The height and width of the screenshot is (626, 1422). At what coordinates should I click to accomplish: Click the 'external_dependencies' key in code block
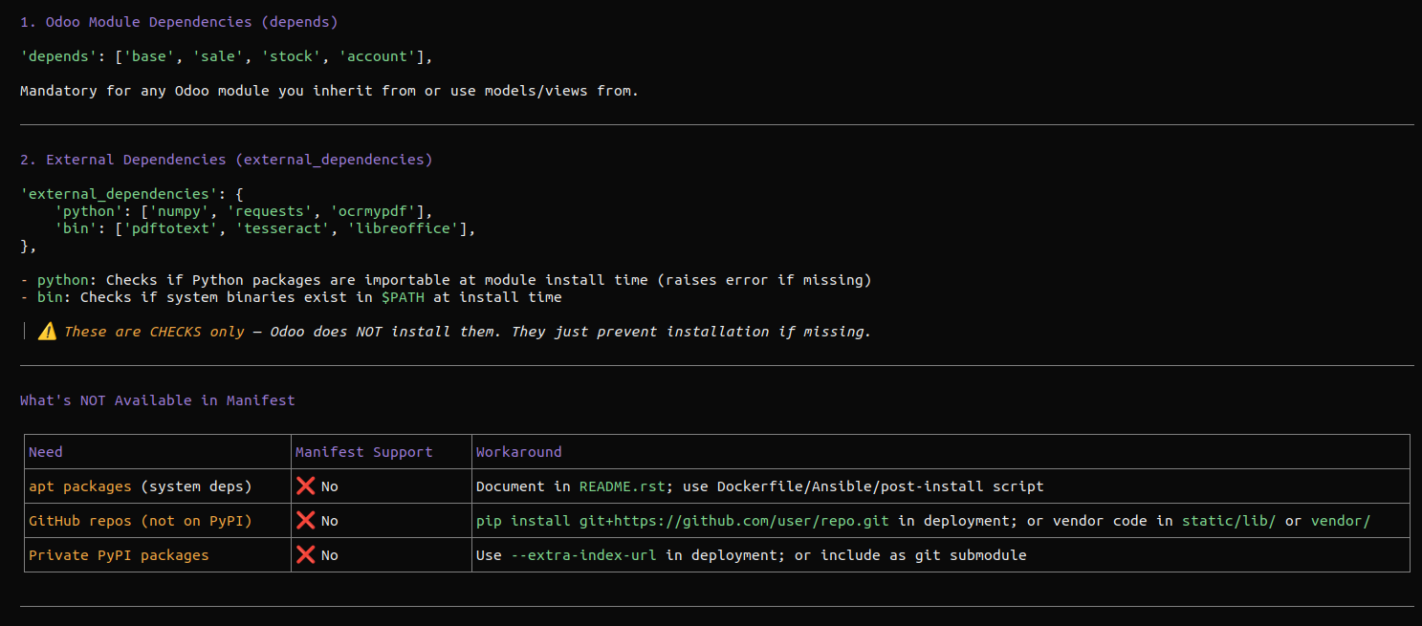[119, 194]
